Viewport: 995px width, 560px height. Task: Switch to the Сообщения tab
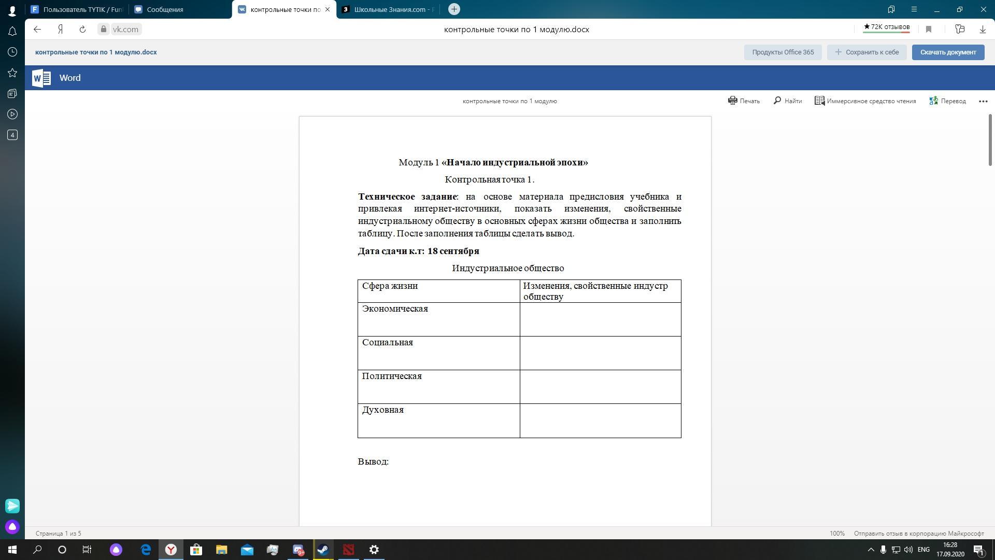pyautogui.click(x=165, y=9)
